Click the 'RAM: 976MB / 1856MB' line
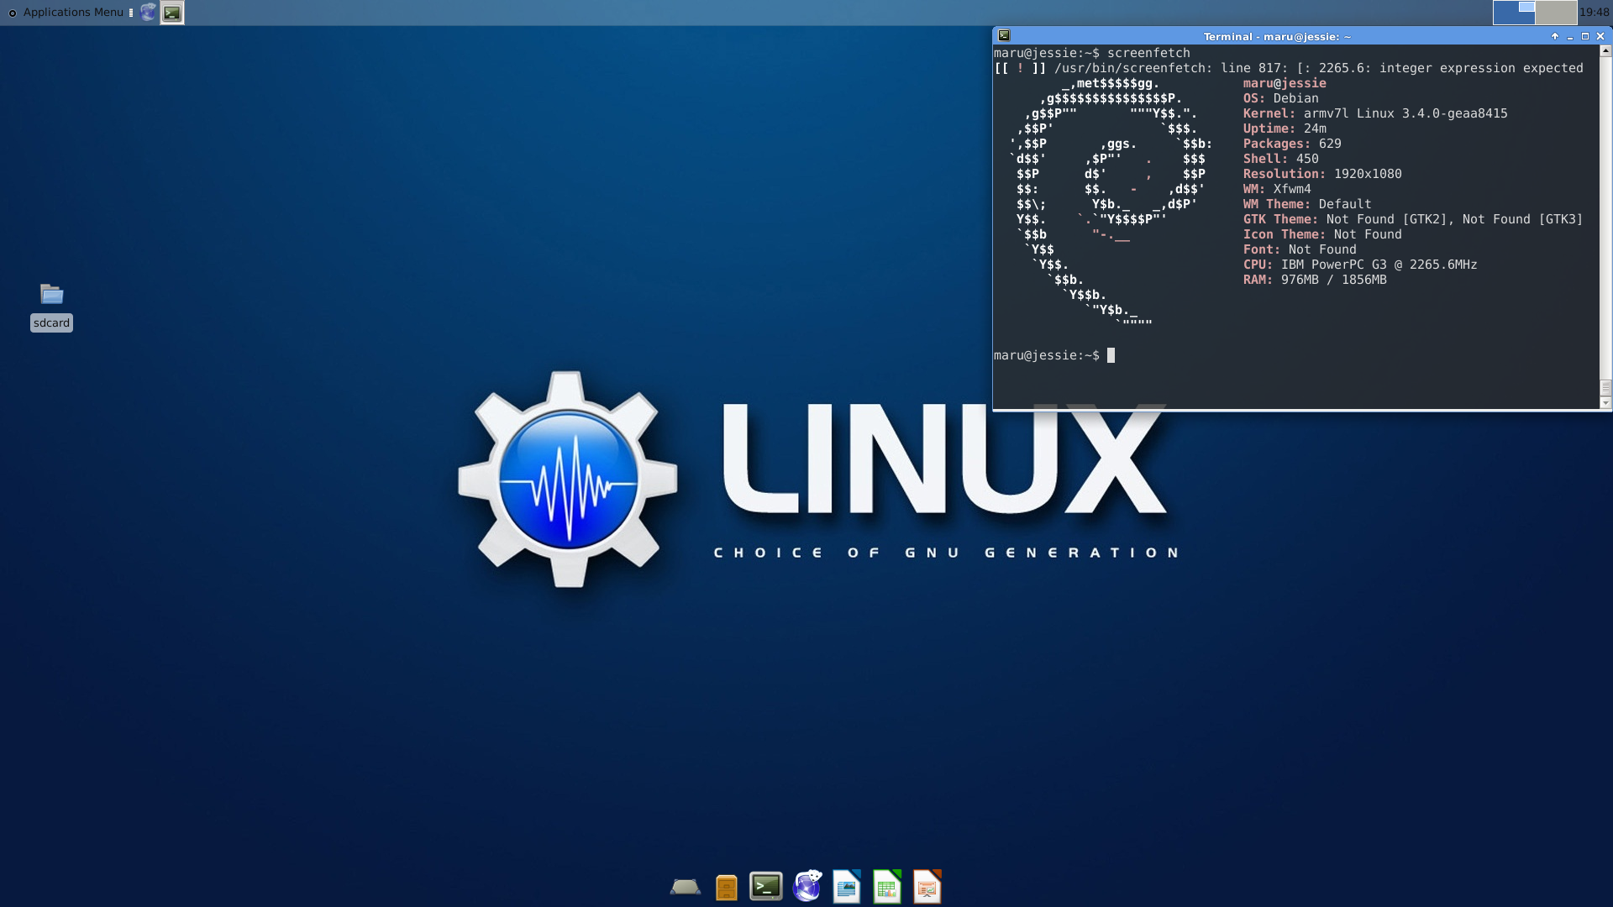Screen dimensions: 1613x907 [x=1315, y=280]
